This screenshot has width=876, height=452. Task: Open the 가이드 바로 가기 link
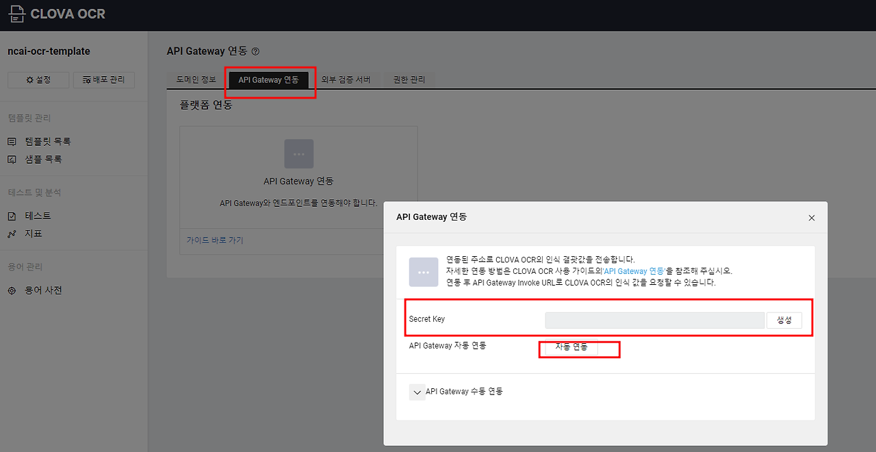coord(215,240)
